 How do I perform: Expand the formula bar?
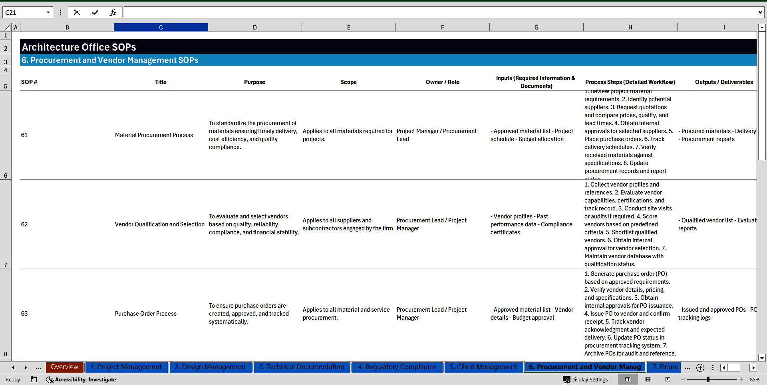point(760,12)
